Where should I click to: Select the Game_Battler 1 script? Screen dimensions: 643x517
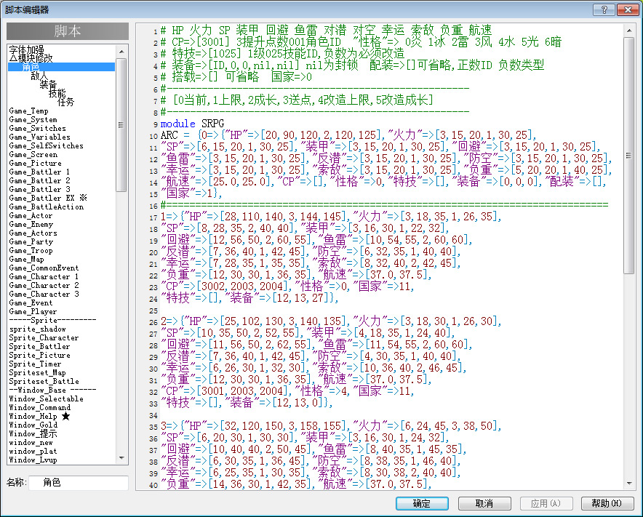pyautogui.click(x=39, y=172)
